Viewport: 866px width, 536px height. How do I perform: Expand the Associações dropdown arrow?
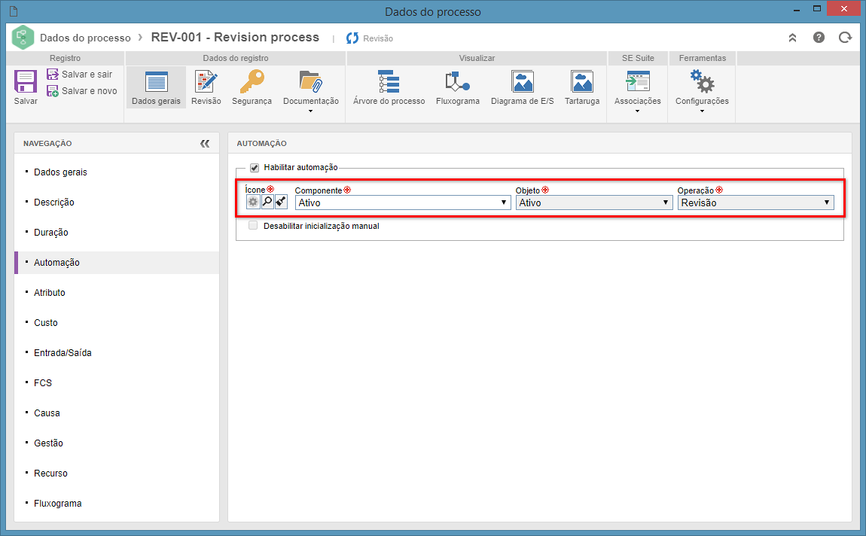637,111
